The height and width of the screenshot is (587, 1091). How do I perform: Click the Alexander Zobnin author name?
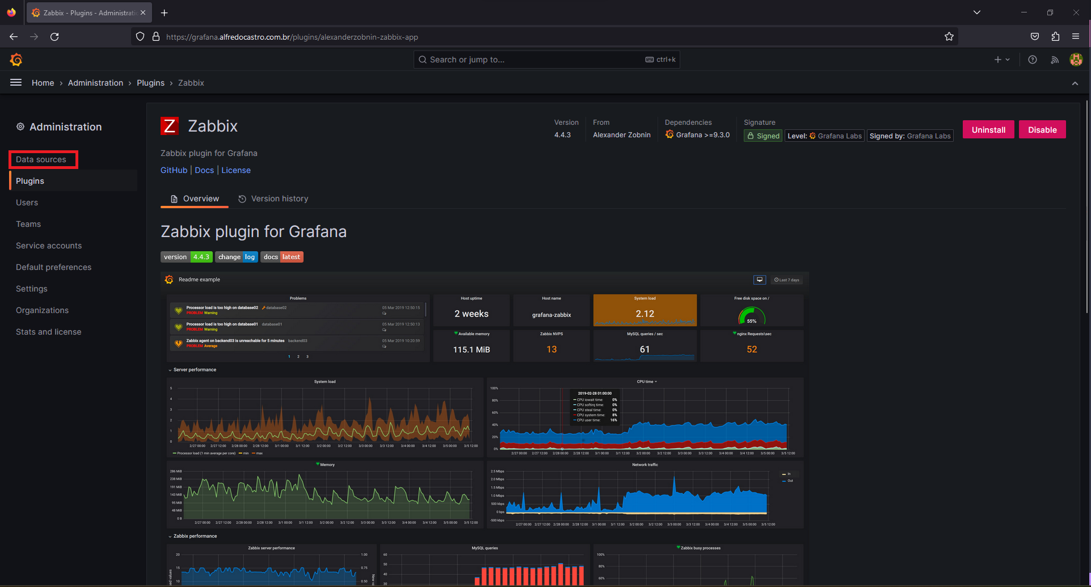[x=622, y=134]
